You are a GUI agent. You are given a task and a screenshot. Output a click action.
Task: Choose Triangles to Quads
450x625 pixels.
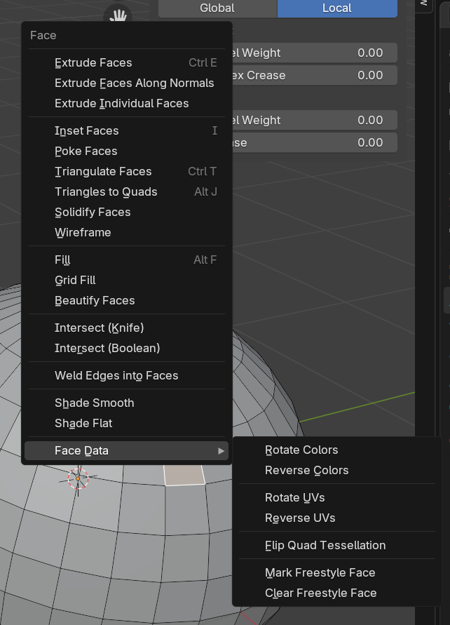(x=127, y=191)
